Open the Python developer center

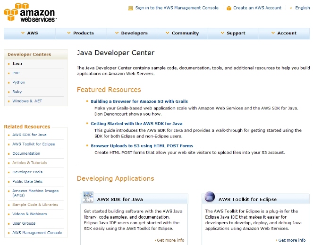pos(19,82)
